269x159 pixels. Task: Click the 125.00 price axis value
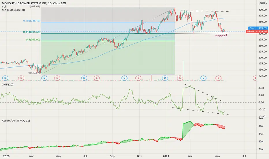[262, 76]
